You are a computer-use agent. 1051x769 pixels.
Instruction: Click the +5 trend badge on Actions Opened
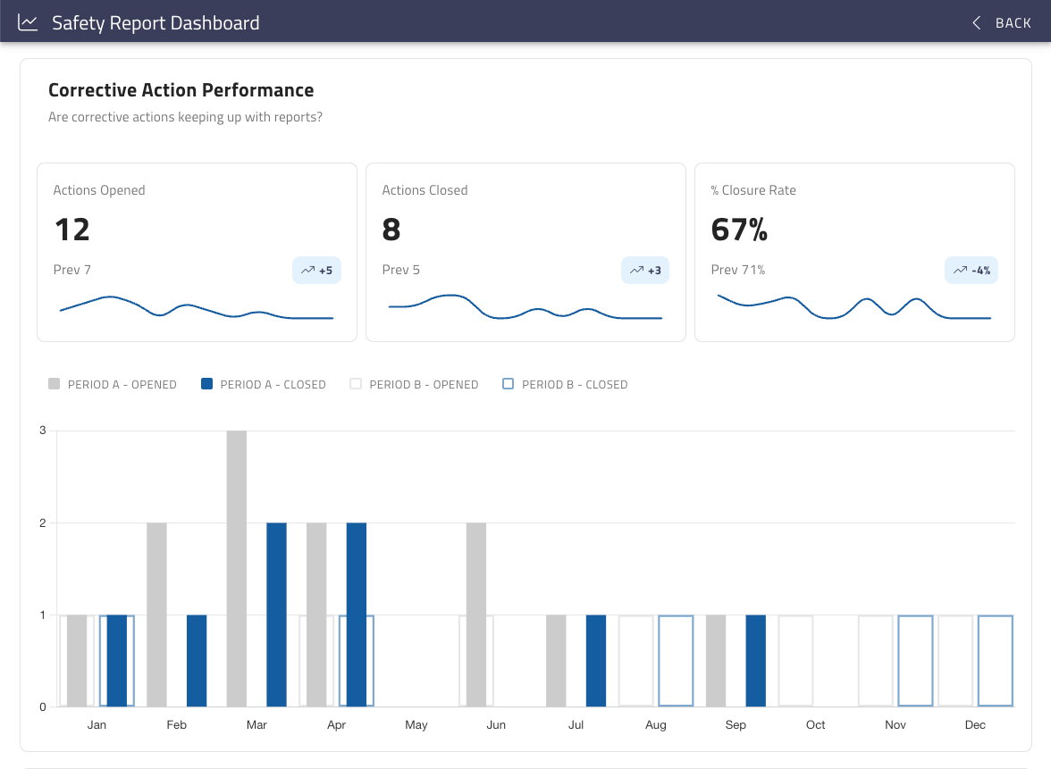point(316,271)
